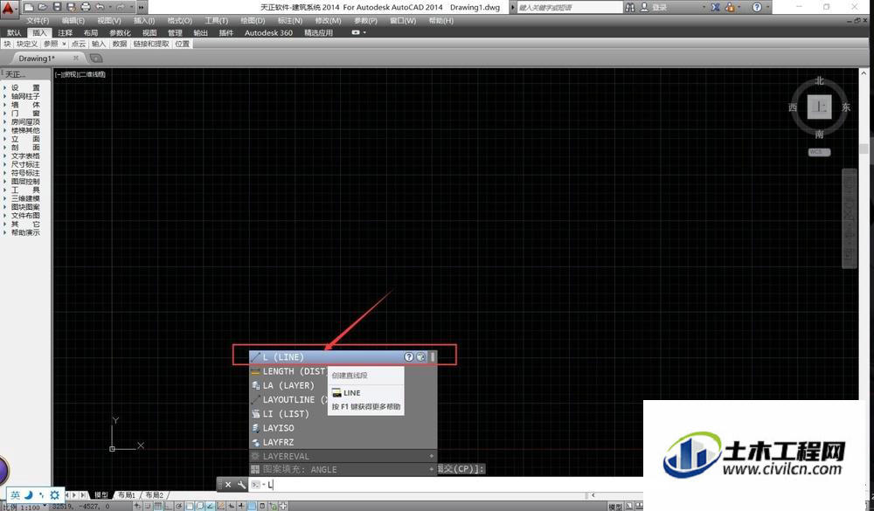Click the help question mark in title bar
874x511 pixels.
(756, 7)
